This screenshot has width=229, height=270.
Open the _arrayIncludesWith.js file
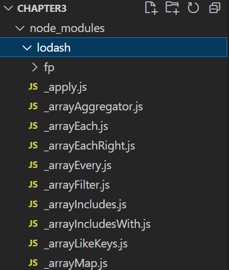97,224
